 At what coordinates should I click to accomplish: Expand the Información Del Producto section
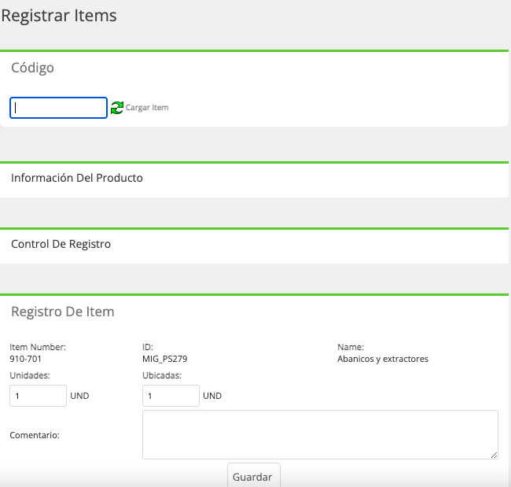pyautogui.click(x=77, y=178)
